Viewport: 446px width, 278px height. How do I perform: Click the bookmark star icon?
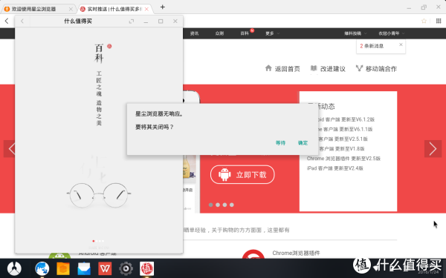424,21
